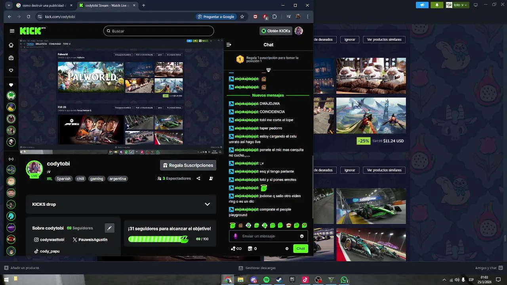The height and width of the screenshot is (285, 507).
Task: Bookmark this page with the star icon
Action: pyautogui.click(x=242, y=17)
